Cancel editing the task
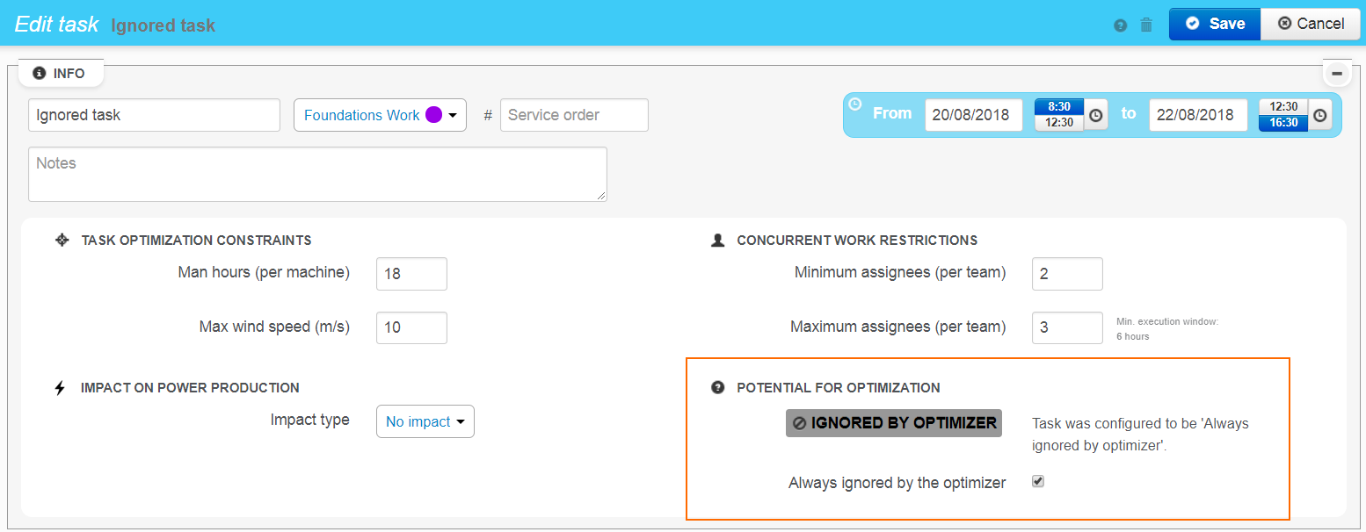Viewport: 1366px width, 532px height. click(x=1310, y=24)
